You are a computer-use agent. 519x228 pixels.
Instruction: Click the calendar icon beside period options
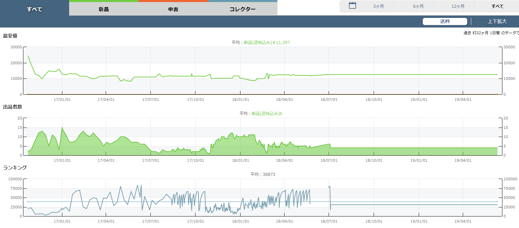[352, 6]
